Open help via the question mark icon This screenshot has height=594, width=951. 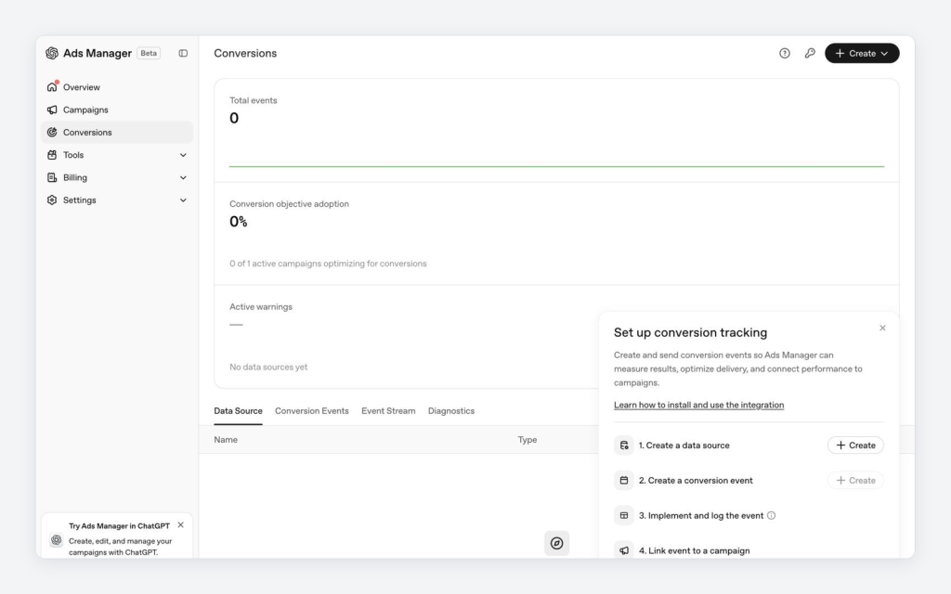click(x=785, y=53)
